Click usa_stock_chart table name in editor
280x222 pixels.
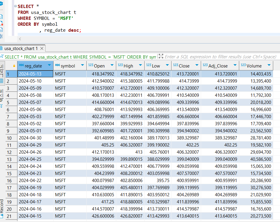[51, 12]
